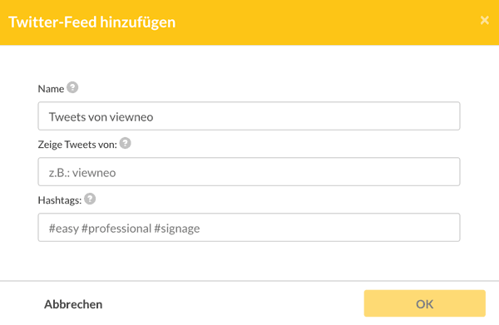Click the Zeige Tweets von text box

[249, 172]
